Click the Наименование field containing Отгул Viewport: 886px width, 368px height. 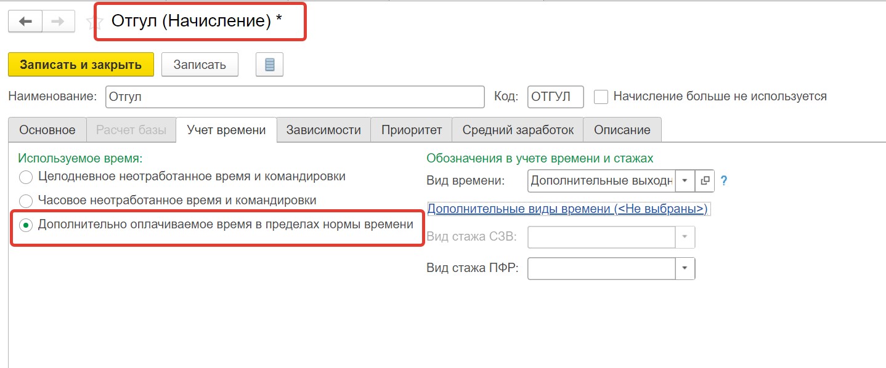(295, 97)
